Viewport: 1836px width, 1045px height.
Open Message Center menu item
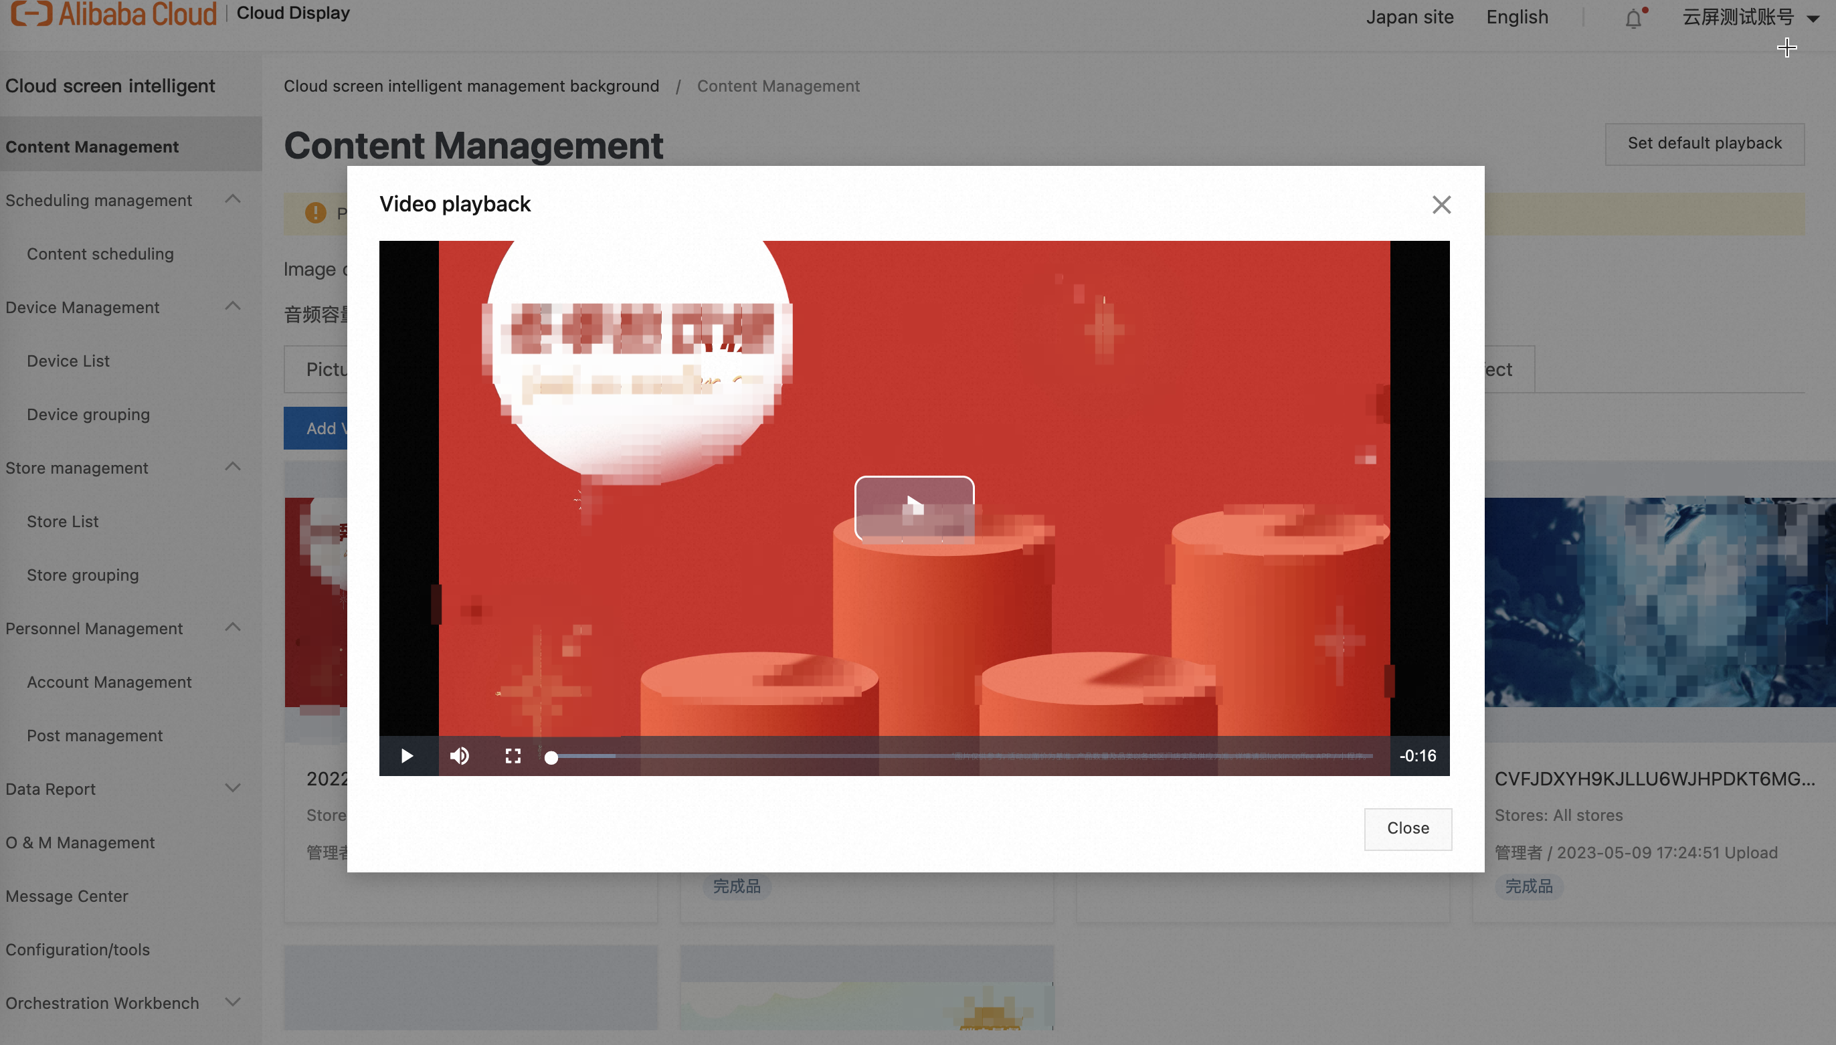point(67,896)
